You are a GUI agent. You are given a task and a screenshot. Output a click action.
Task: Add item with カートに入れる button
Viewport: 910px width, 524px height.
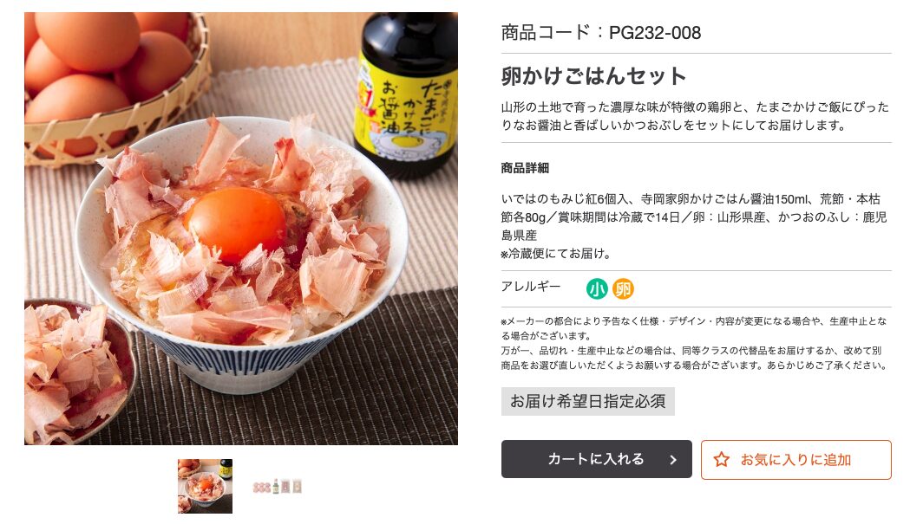coord(597,459)
